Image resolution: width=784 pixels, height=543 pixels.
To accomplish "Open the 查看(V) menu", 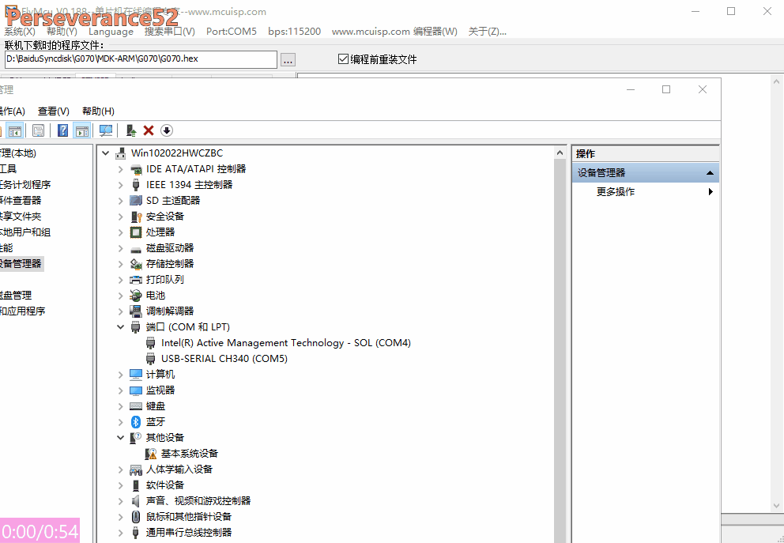I will (54, 111).
